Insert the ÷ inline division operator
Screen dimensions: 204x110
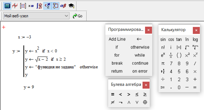[x=163, y=79]
